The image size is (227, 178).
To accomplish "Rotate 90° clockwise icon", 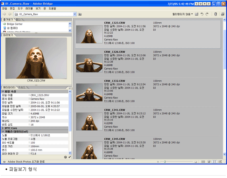I will point(207,14).
